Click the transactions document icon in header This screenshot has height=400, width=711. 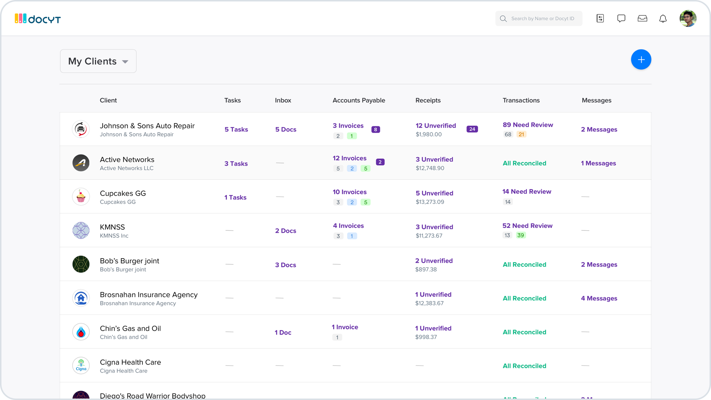coord(600,18)
